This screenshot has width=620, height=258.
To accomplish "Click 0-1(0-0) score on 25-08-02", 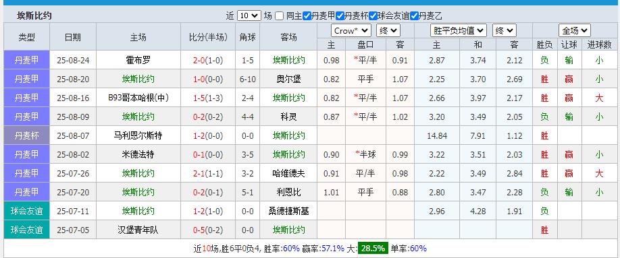I will pos(208,155).
